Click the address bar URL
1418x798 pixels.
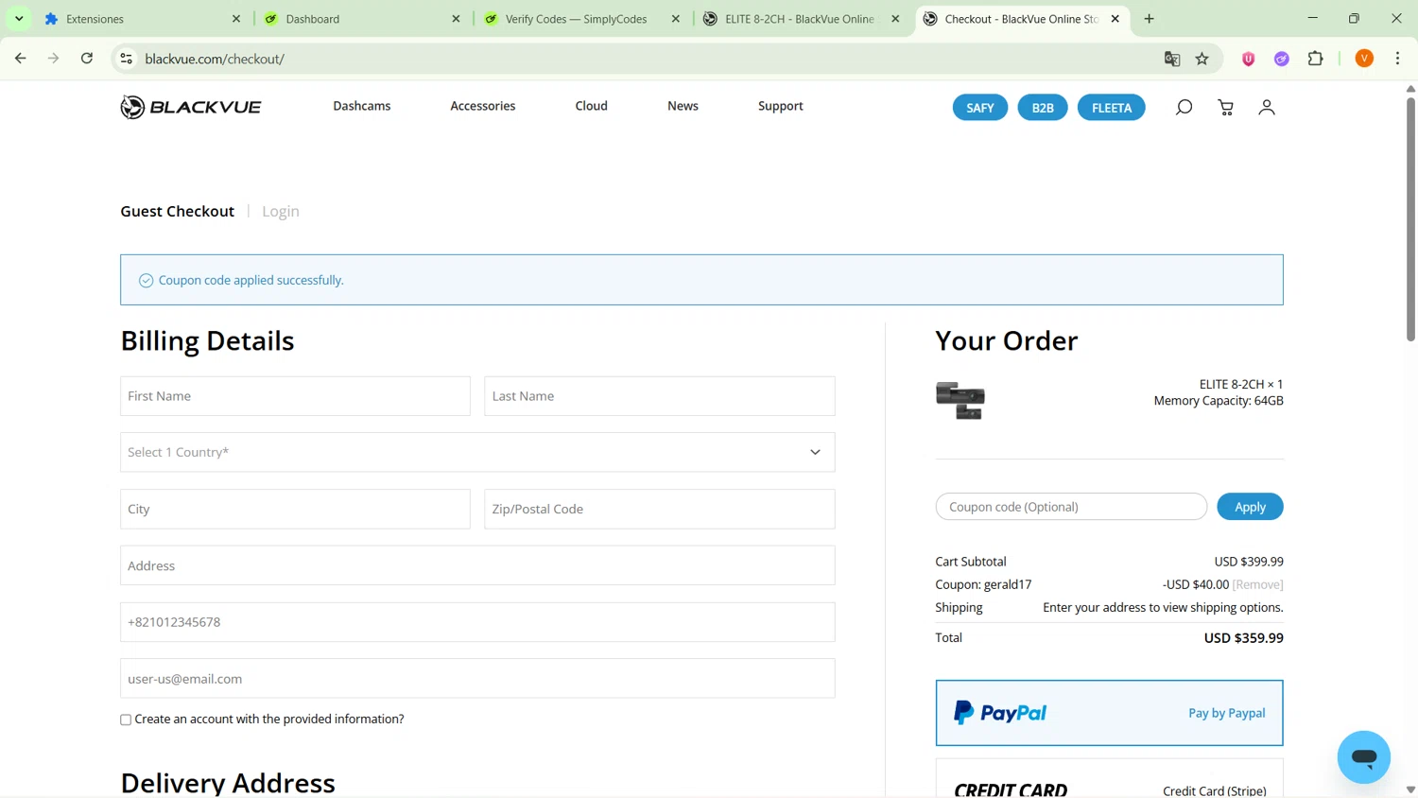click(x=216, y=59)
